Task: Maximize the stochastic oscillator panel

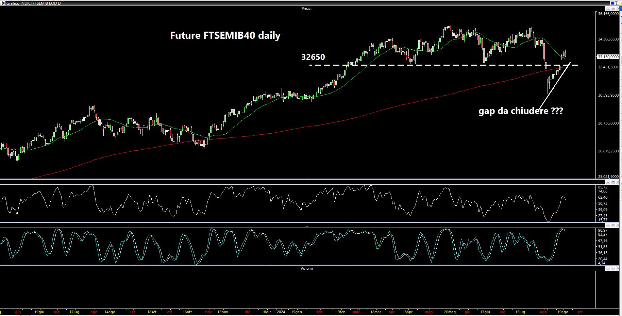Action: point(613,225)
